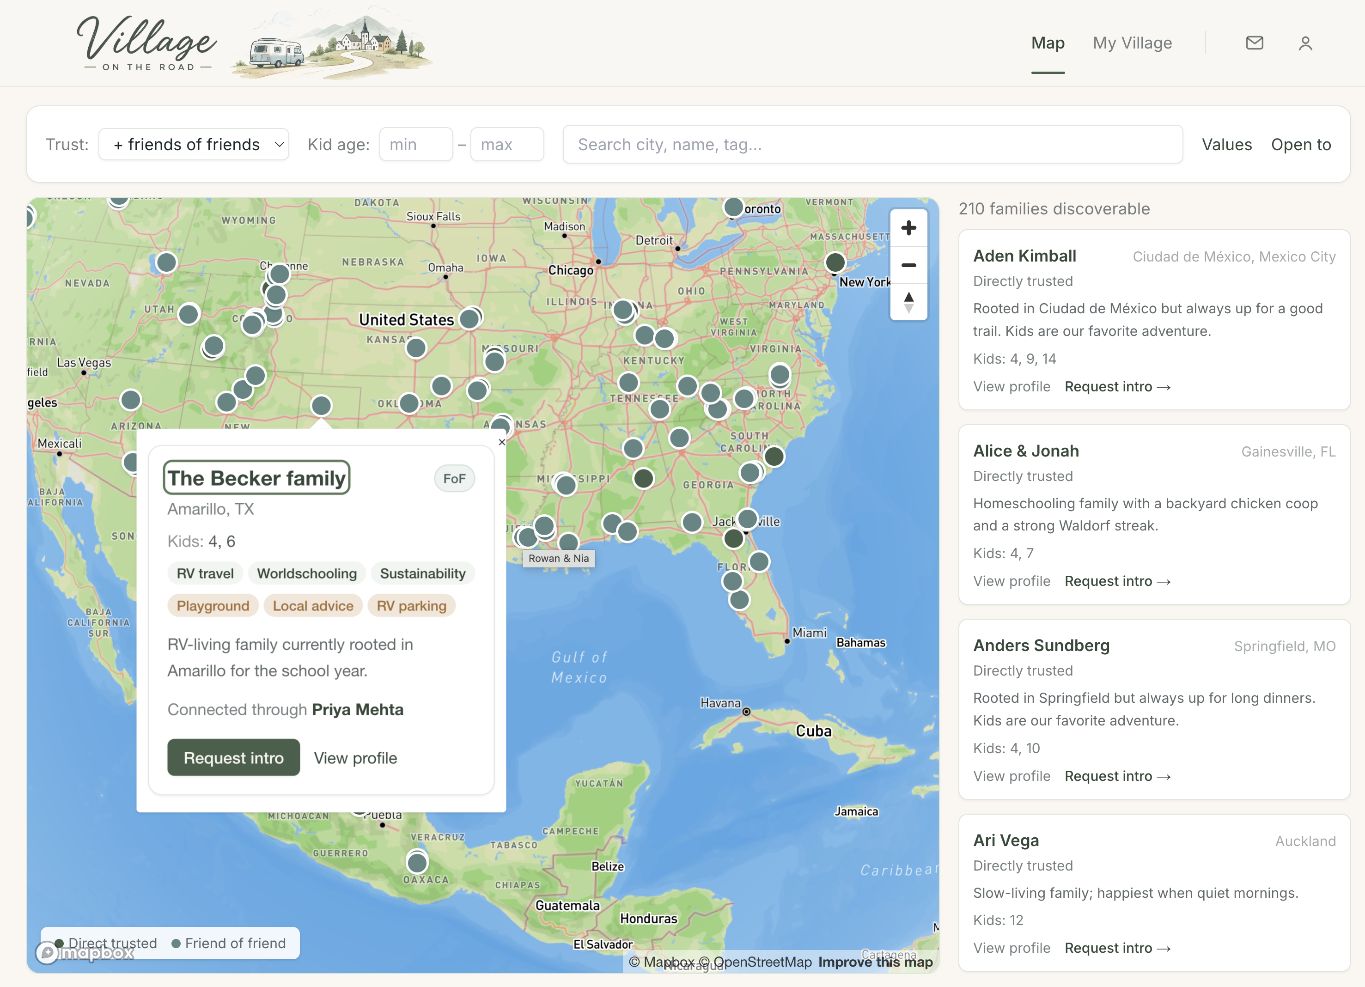Select the Worldschooling tag
Screen dimensions: 1365x987
pyautogui.click(x=307, y=573)
